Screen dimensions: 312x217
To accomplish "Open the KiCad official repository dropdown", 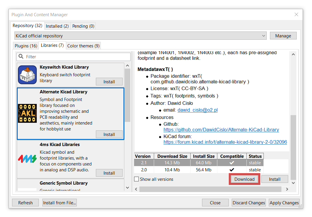I will (141, 36).
